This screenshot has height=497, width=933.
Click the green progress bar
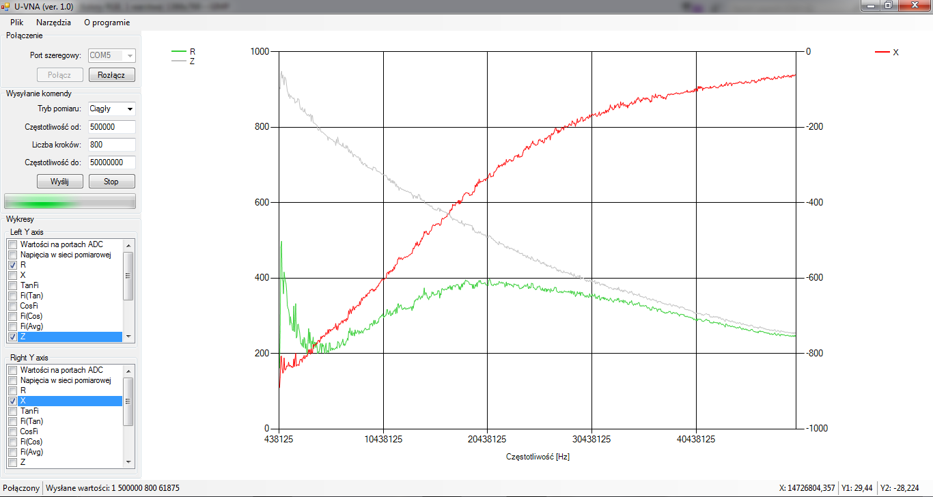click(70, 201)
